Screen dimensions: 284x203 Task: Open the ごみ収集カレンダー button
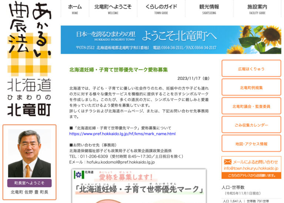tap(251, 125)
